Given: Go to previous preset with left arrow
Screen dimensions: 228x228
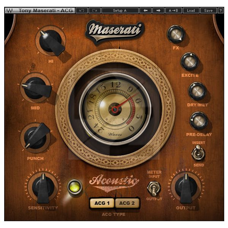Looking at the screenshot, I should pos(146,11).
